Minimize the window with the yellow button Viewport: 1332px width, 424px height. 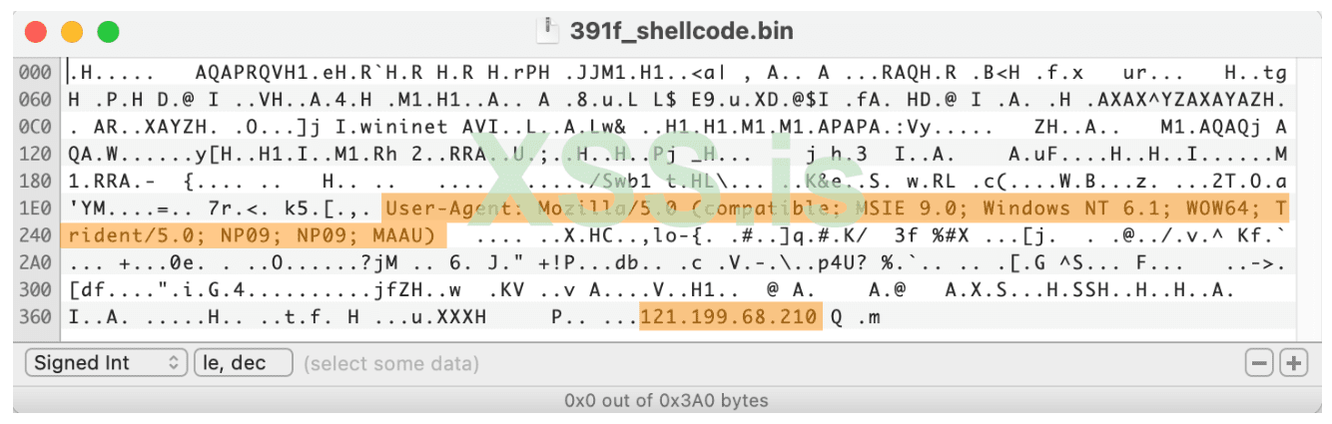72,32
